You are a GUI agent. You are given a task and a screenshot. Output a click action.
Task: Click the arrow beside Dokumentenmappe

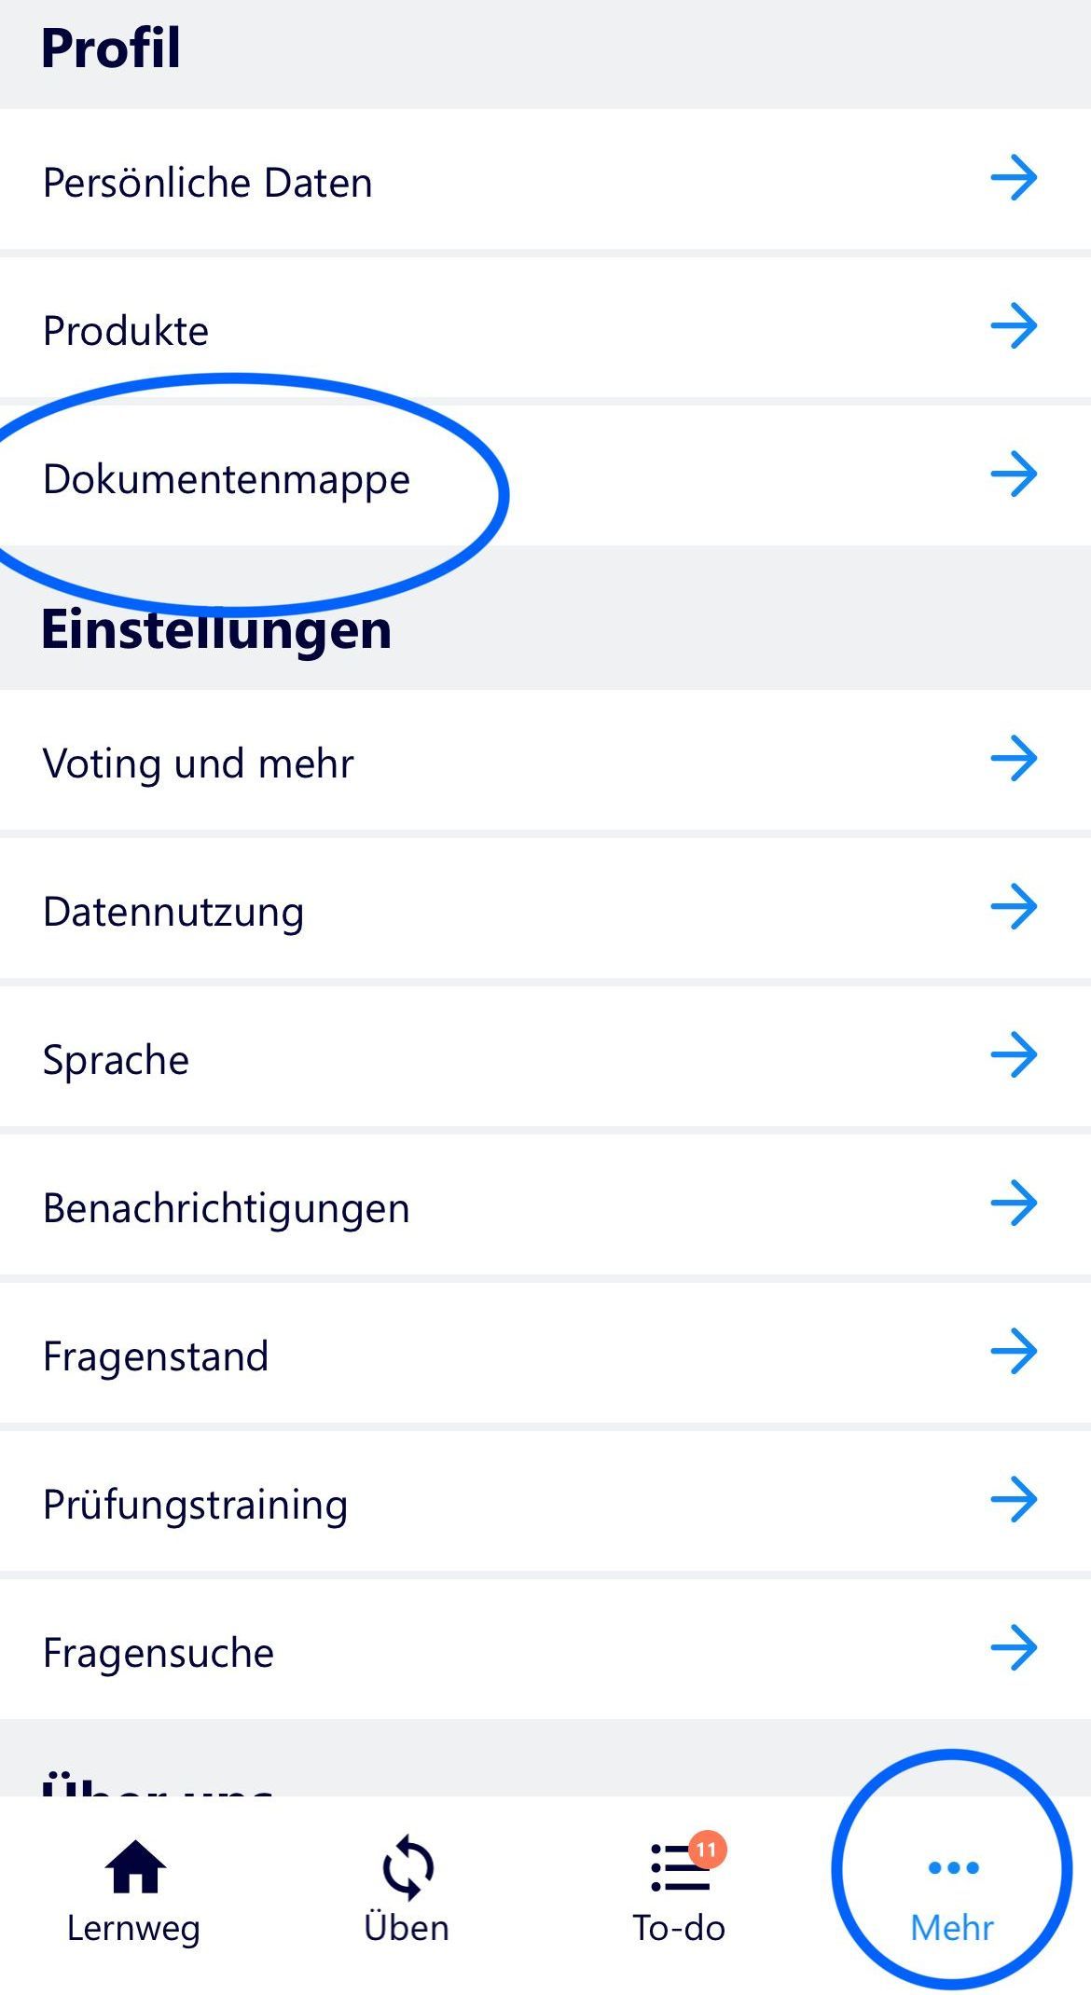coord(1014,475)
